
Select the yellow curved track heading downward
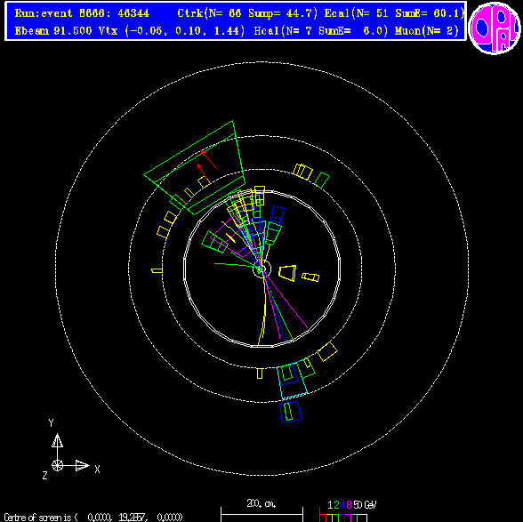pos(262,309)
